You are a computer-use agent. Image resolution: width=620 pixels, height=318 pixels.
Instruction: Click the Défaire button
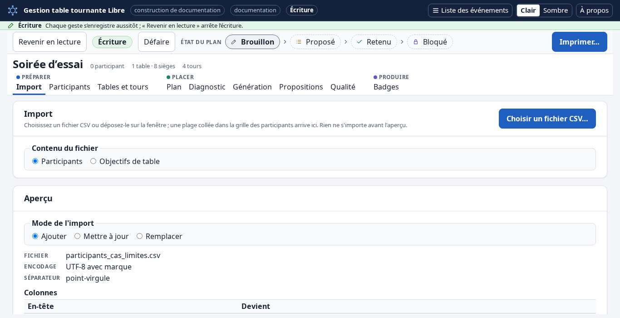coord(157,42)
